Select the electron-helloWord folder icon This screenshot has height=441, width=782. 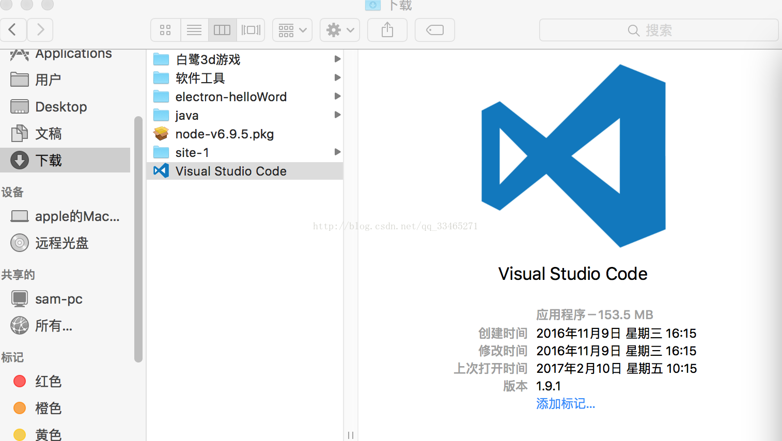coord(161,97)
